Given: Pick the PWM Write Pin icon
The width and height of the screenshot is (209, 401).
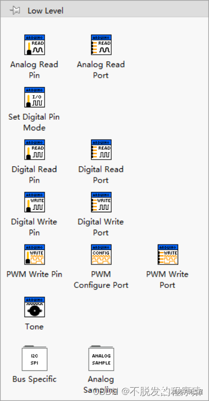Looking at the screenshot, I should 35,255.
